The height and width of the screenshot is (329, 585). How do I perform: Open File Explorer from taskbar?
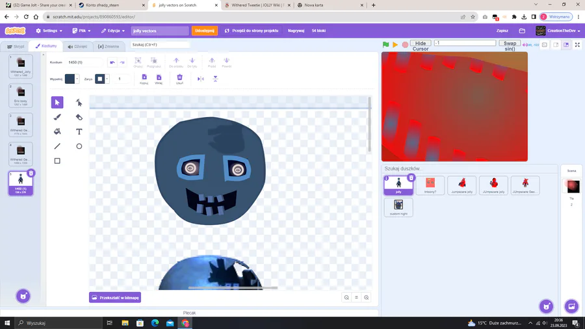pos(125,322)
